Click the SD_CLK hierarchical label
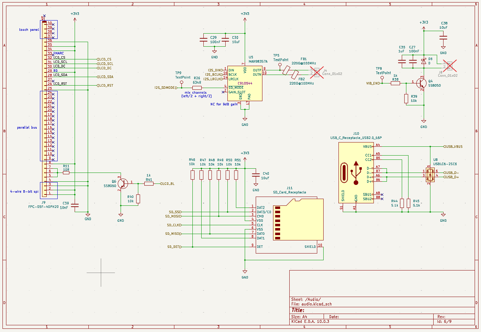481x332 pixels. [x=174, y=225]
